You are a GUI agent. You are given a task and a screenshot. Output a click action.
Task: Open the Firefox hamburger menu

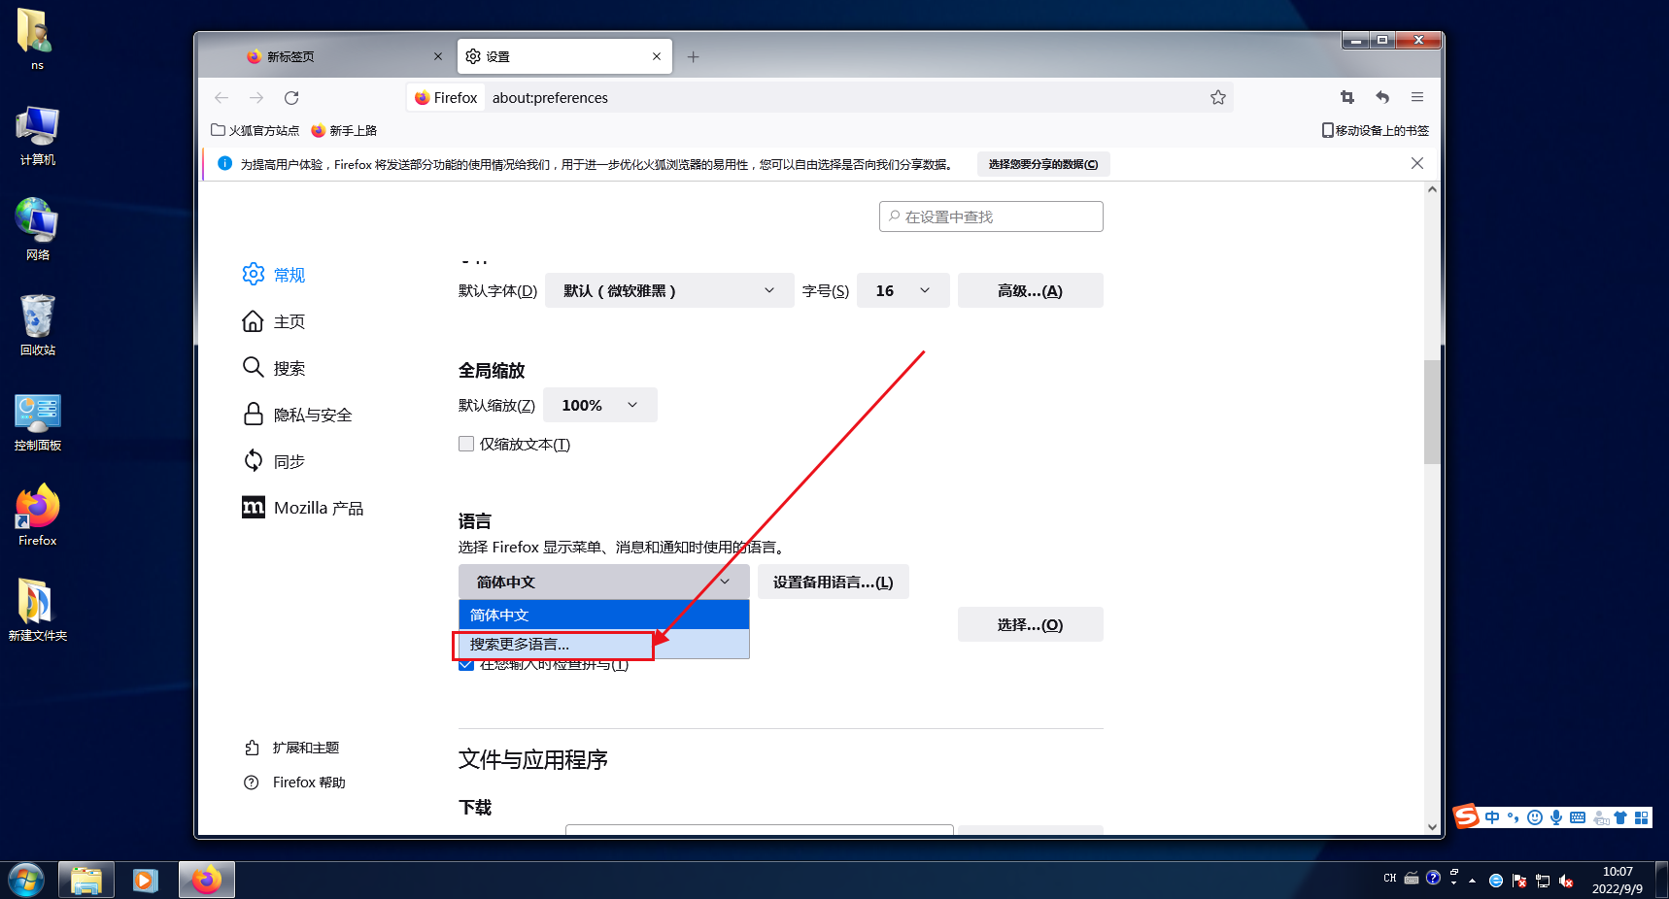coord(1417,97)
